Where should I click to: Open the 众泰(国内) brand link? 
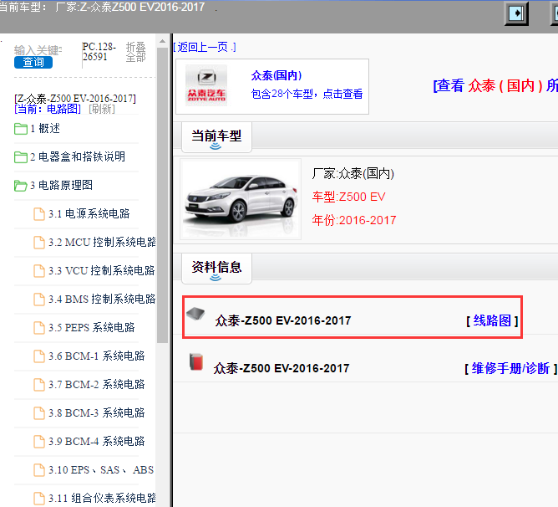pos(276,75)
